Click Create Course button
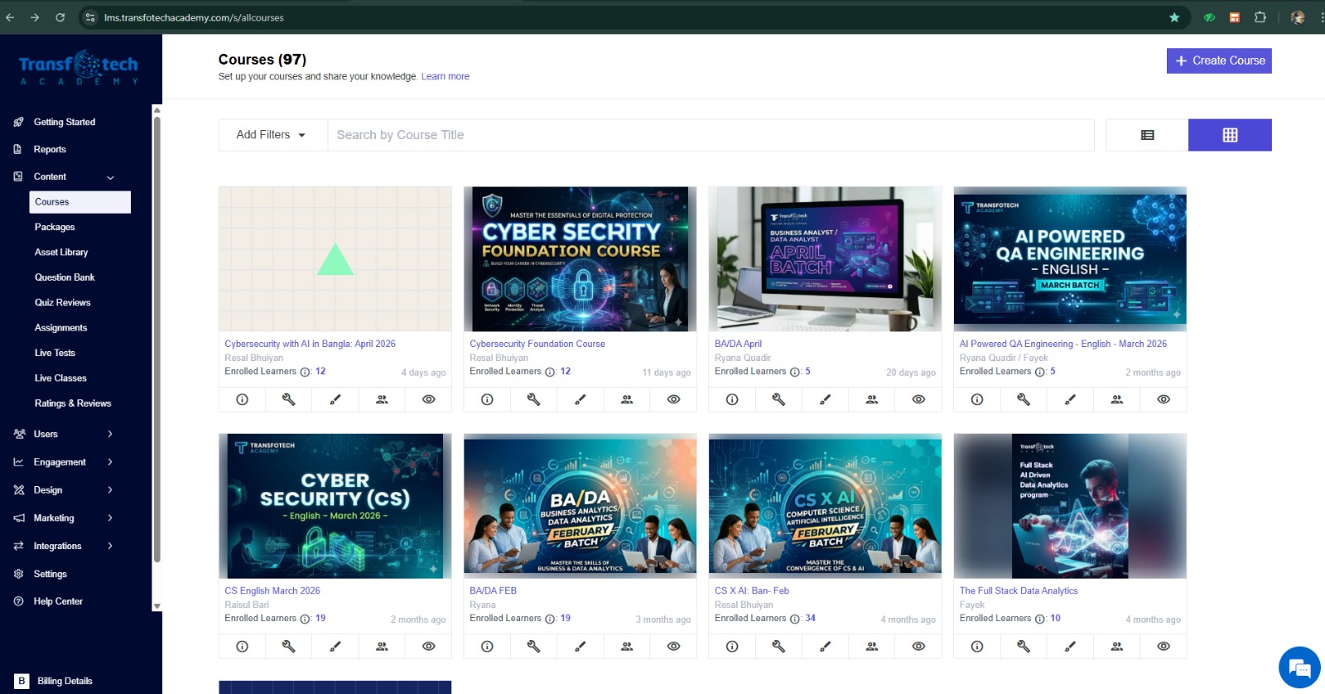This screenshot has height=694, width=1325. [x=1219, y=60]
